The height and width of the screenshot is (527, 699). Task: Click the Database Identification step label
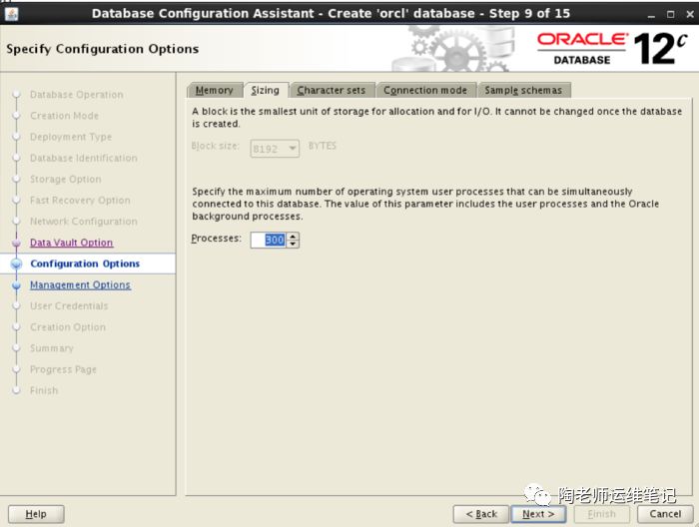[83, 158]
